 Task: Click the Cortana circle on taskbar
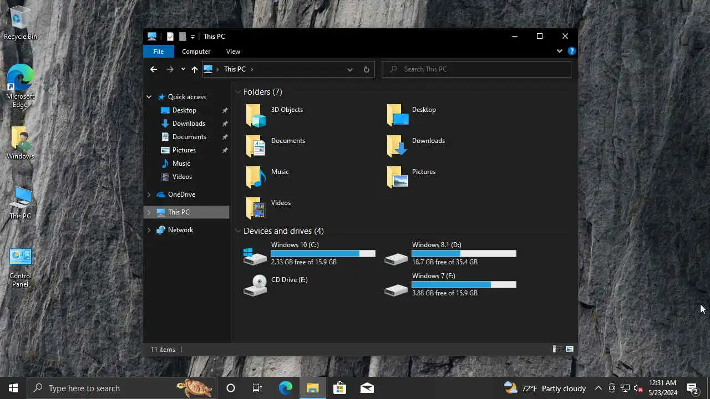(x=231, y=388)
